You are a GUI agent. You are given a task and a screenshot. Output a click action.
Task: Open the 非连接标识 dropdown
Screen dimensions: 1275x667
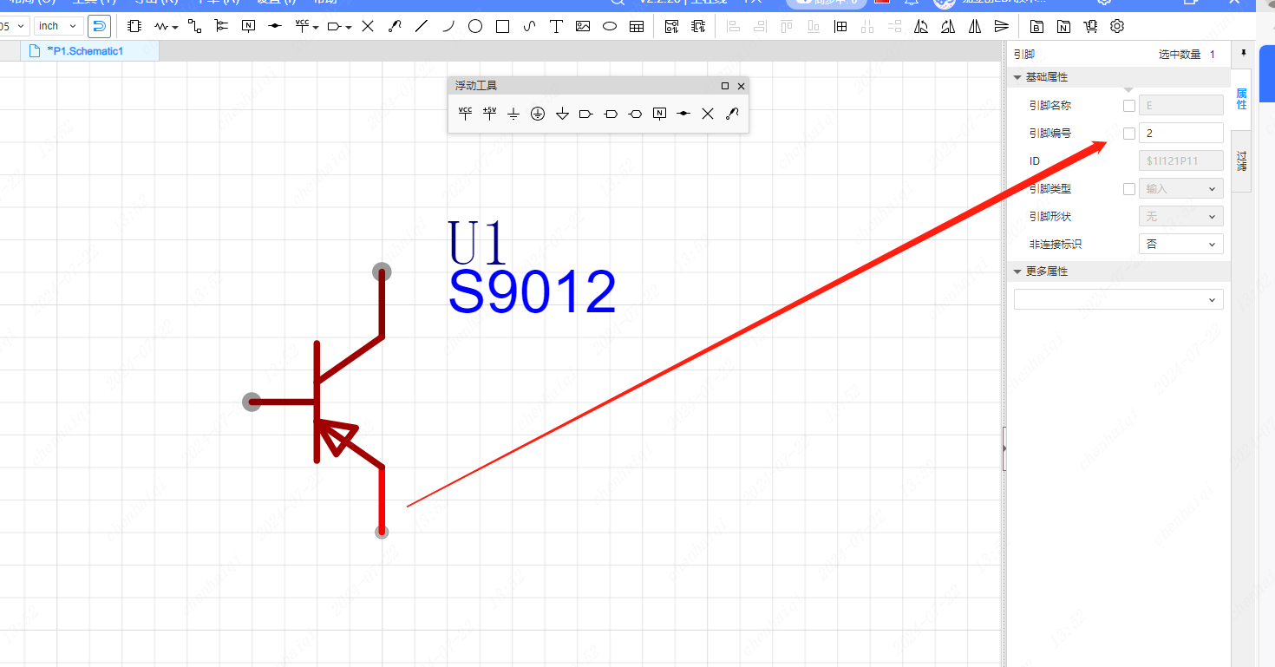pos(1180,245)
